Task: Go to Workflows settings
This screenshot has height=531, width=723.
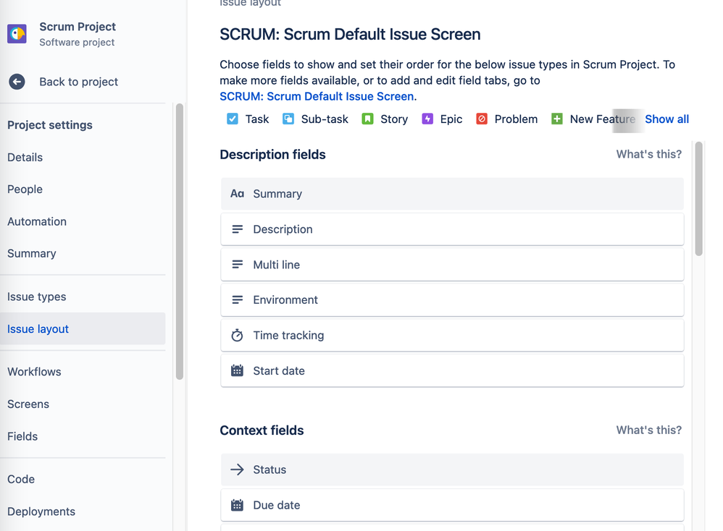Action: pyautogui.click(x=34, y=372)
